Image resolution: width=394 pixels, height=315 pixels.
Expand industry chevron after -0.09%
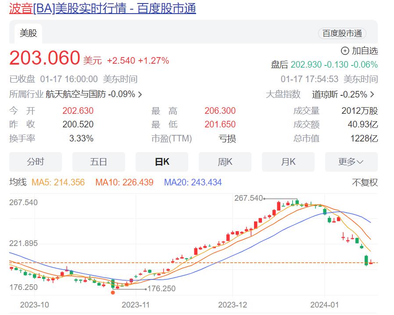pyautogui.click(x=140, y=94)
